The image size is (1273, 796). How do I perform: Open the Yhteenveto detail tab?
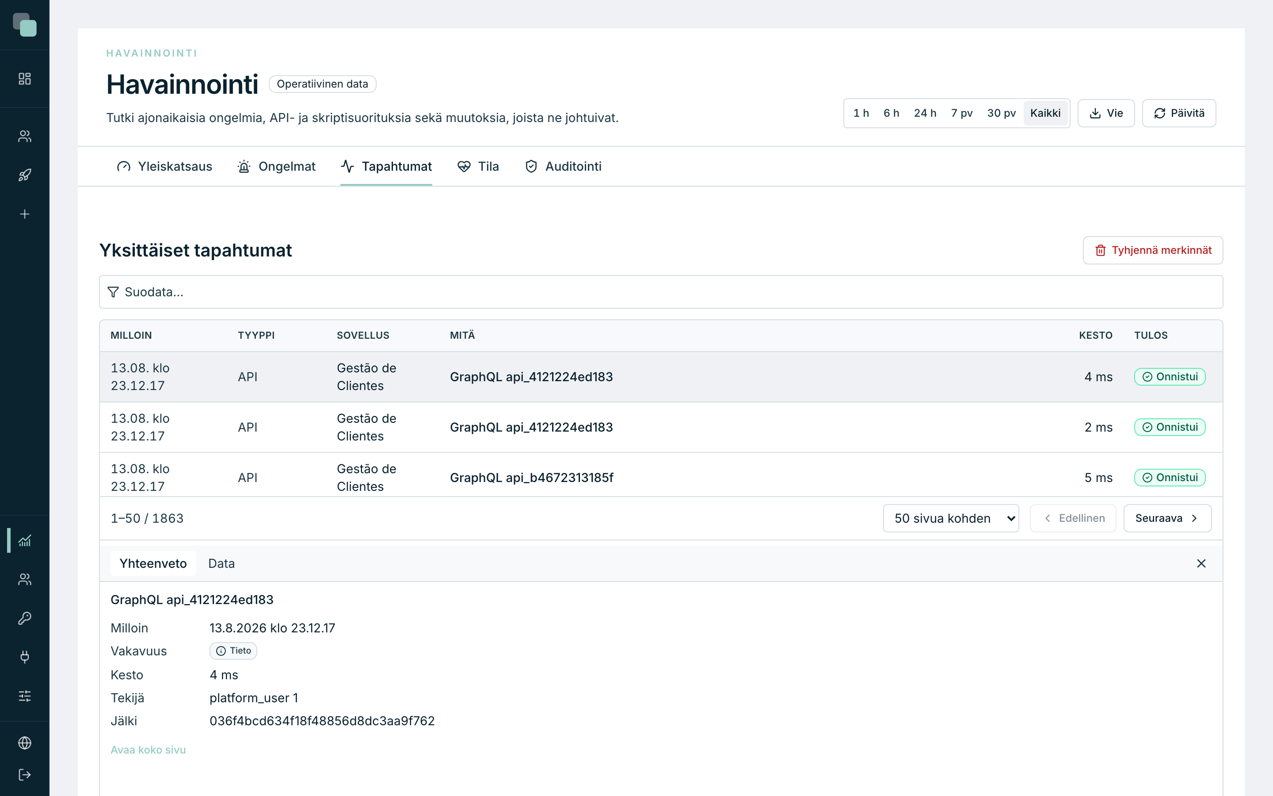153,563
